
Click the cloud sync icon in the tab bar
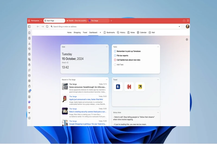click(184, 21)
